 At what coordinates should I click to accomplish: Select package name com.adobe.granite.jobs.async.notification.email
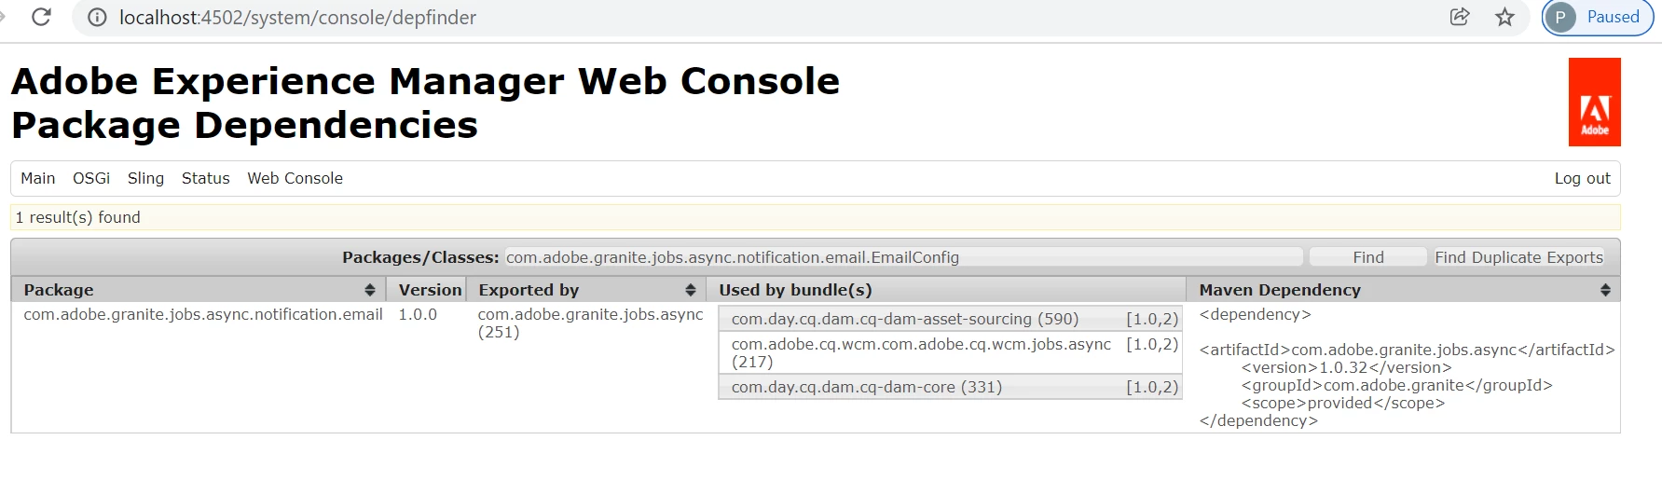coord(203,315)
